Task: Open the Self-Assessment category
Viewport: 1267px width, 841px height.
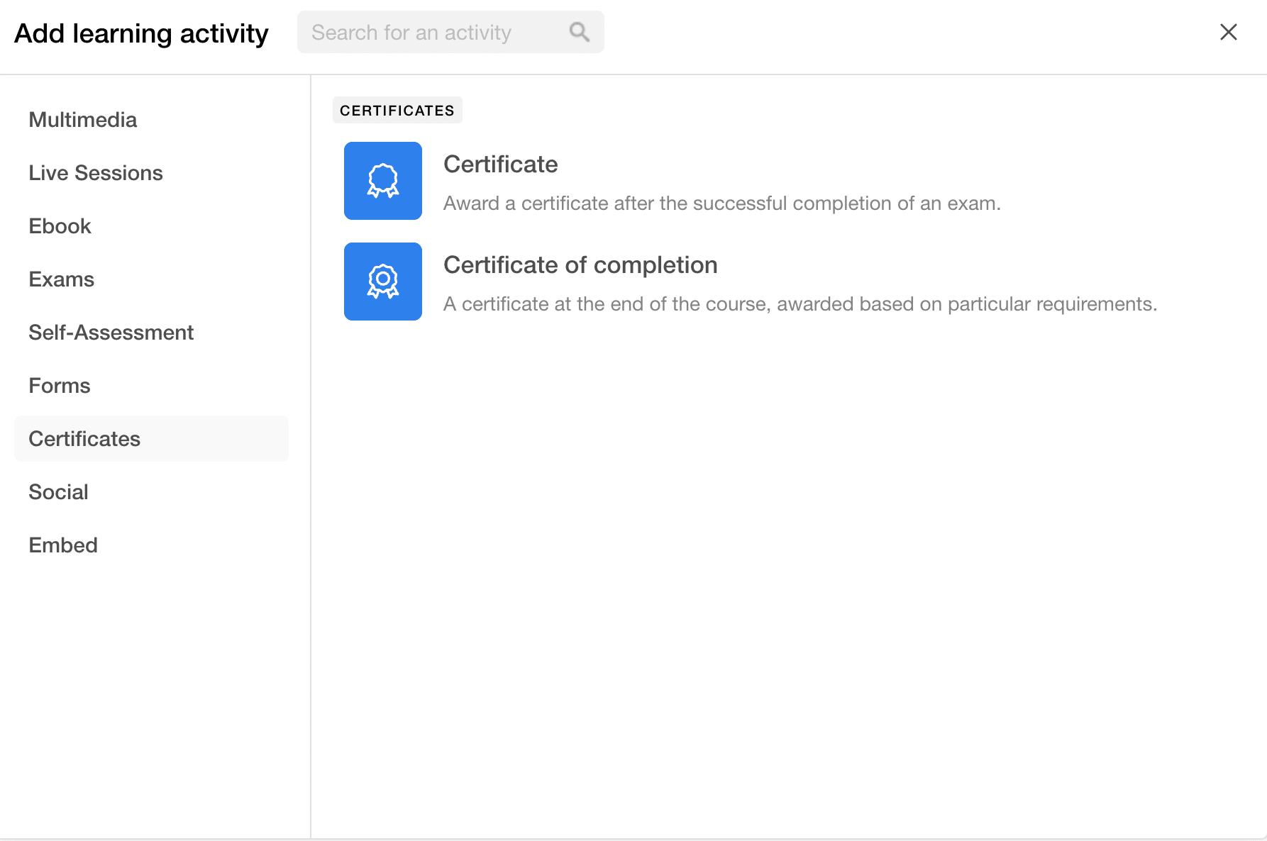Action: tap(111, 332)
